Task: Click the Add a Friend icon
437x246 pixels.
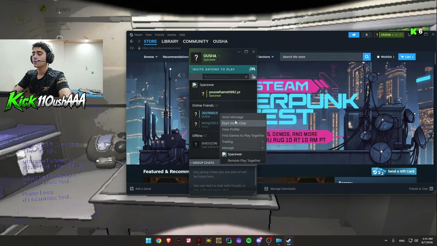Action: (x=253, y=77)
